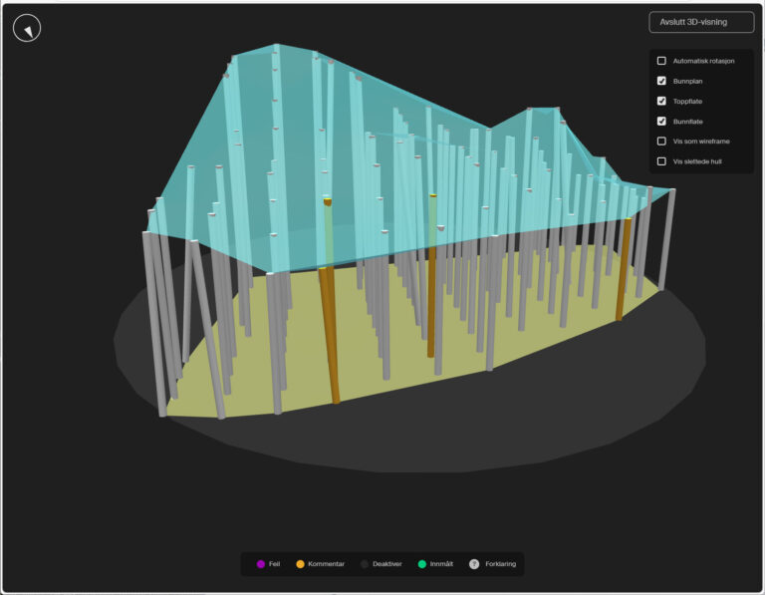Screen dimensions: 765x595
Task: Check the Vis slettede hull option
Action: pyautogui.click(x=661, y=160)
